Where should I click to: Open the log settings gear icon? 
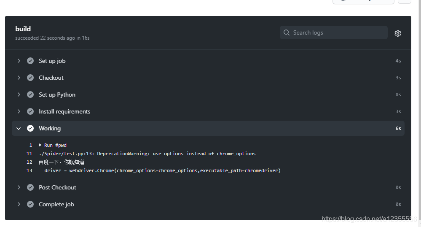point(398,33)
